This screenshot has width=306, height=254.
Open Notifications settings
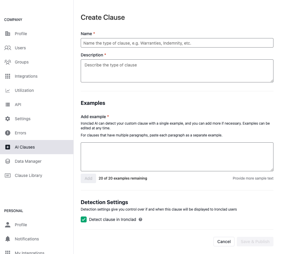tap(37, 239)
